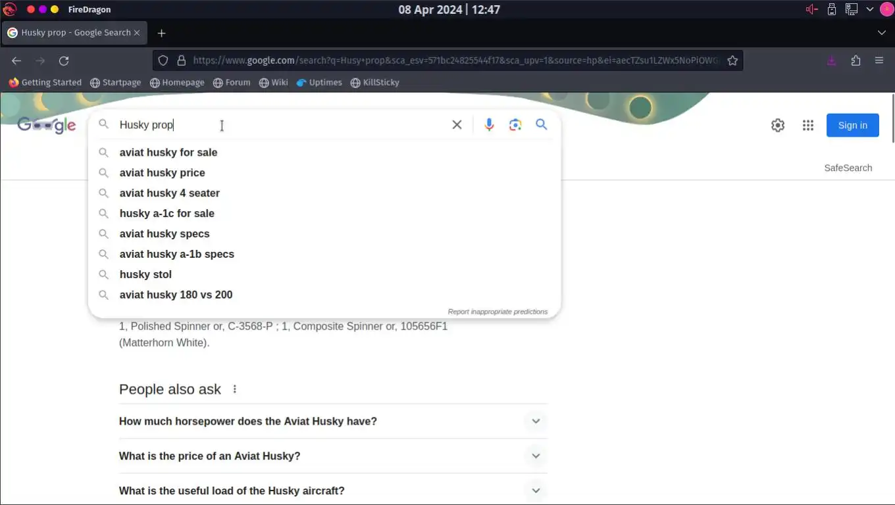Expand How much horsepower Aviat Husky question

pos(333,421)
